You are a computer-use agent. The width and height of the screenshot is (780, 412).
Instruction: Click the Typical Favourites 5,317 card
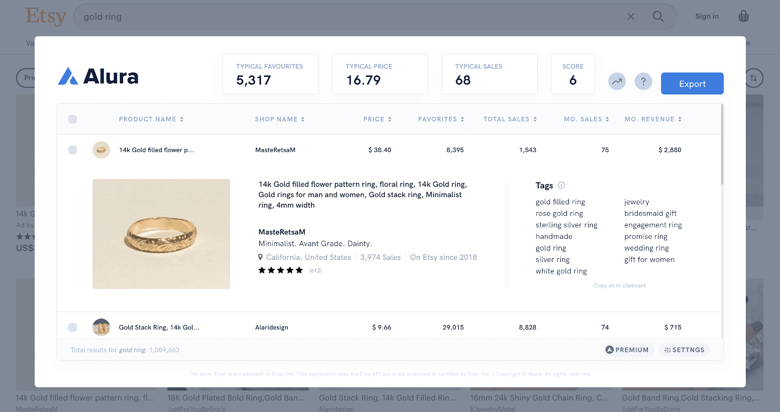tap(271, 74)
